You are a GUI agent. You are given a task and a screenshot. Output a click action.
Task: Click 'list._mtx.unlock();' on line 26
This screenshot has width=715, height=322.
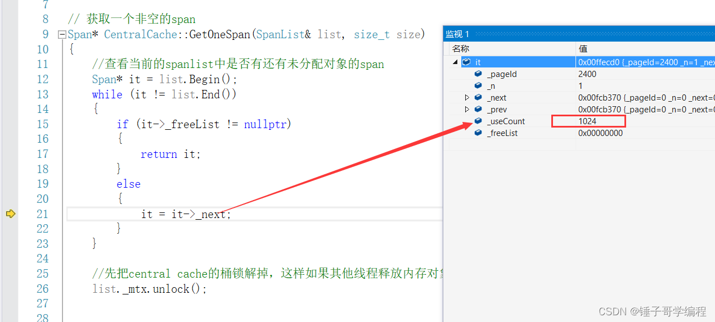click(150, 289)
